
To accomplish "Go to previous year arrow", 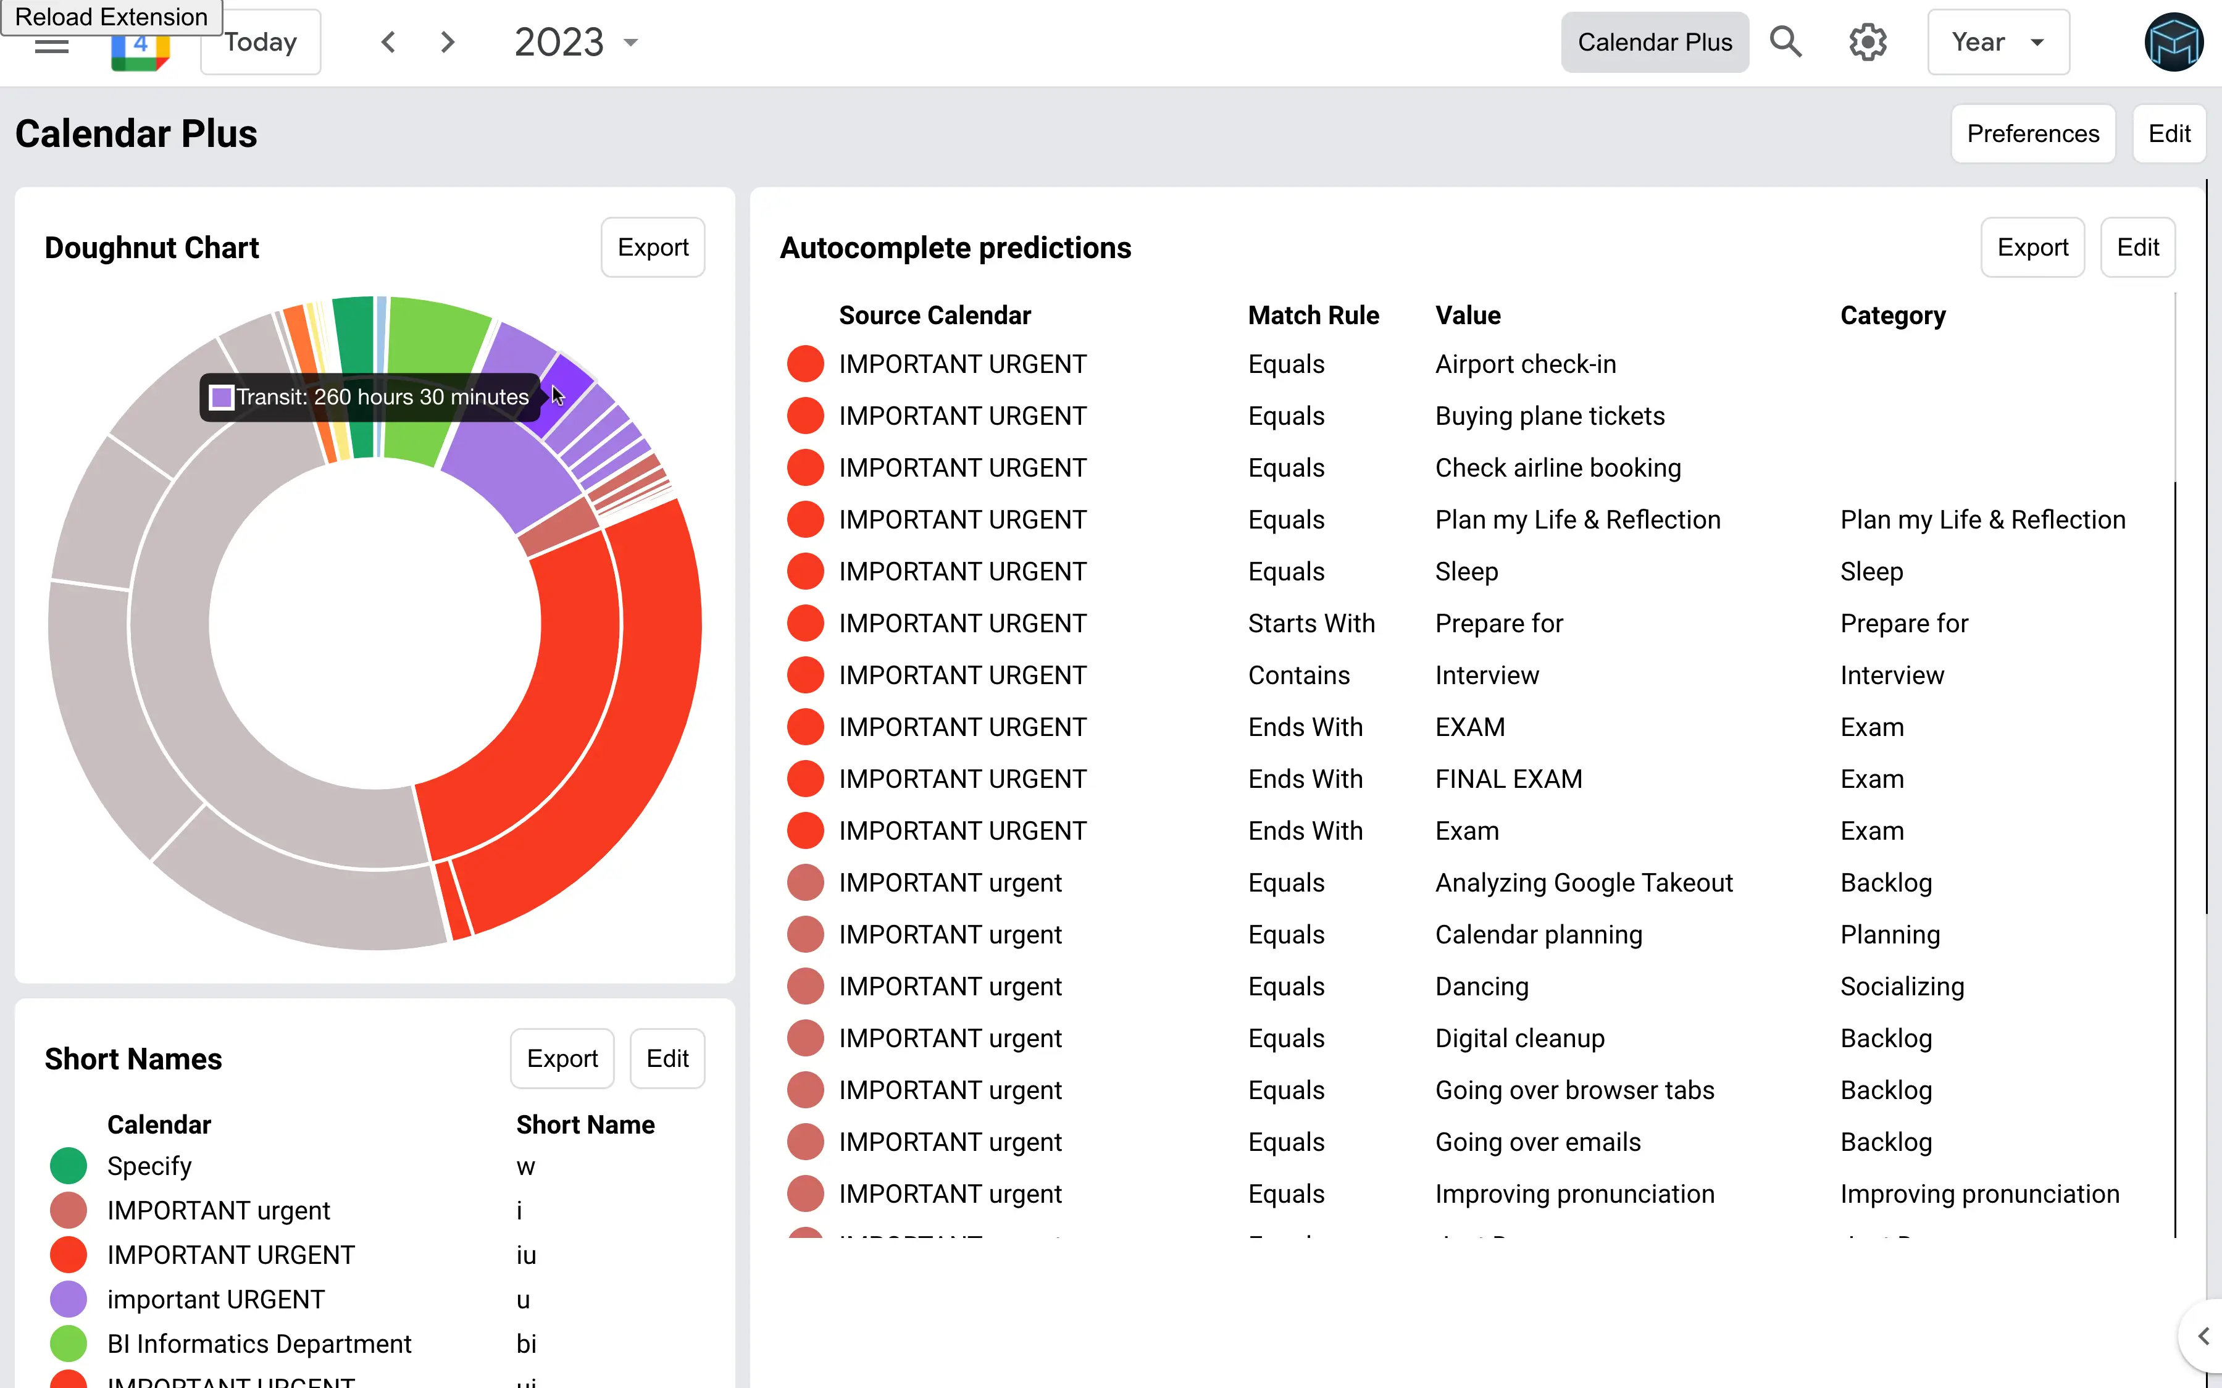I will 388,42.
